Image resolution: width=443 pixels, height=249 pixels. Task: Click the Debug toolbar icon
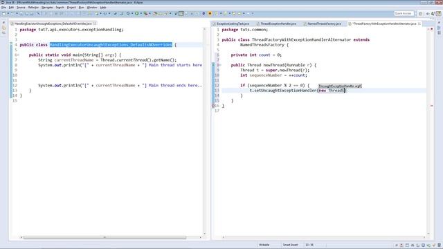[128, 13]
